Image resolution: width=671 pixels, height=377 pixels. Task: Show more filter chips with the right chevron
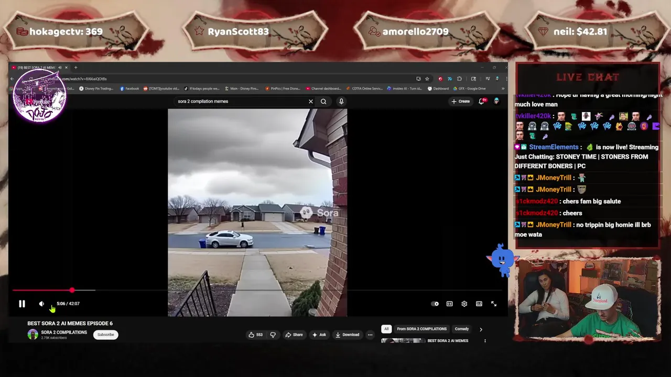pos(481,329)
